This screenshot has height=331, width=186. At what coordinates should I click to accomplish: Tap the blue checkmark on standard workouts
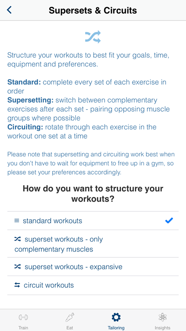[x=169, y=221]
